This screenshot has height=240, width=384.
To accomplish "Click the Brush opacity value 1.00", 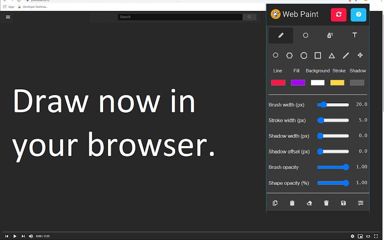I will 361,167.
